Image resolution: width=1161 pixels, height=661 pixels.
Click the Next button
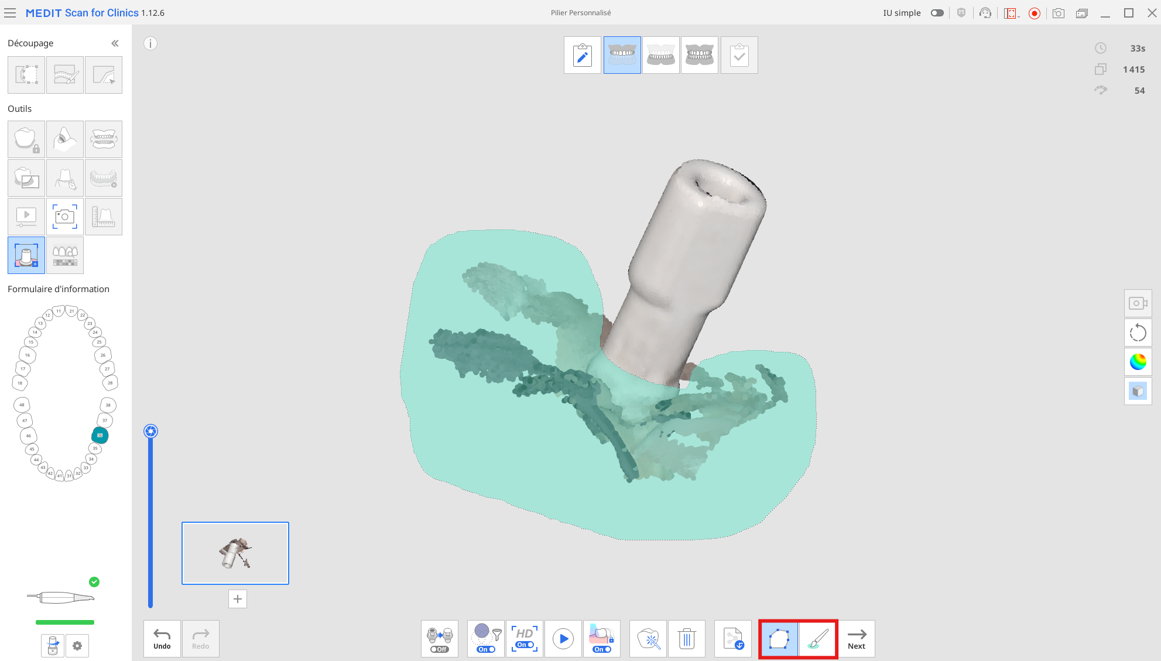click(856, 639)
